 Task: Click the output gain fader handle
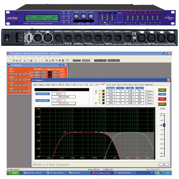point(164,125)
